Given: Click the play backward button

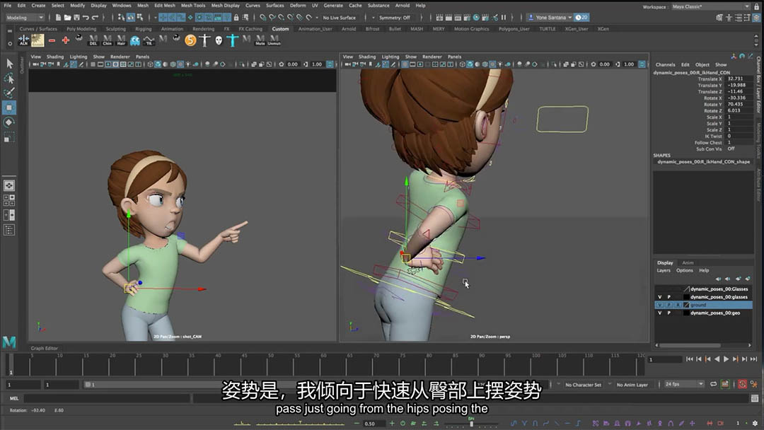Looking at the screenshot, I should point(717,359).
